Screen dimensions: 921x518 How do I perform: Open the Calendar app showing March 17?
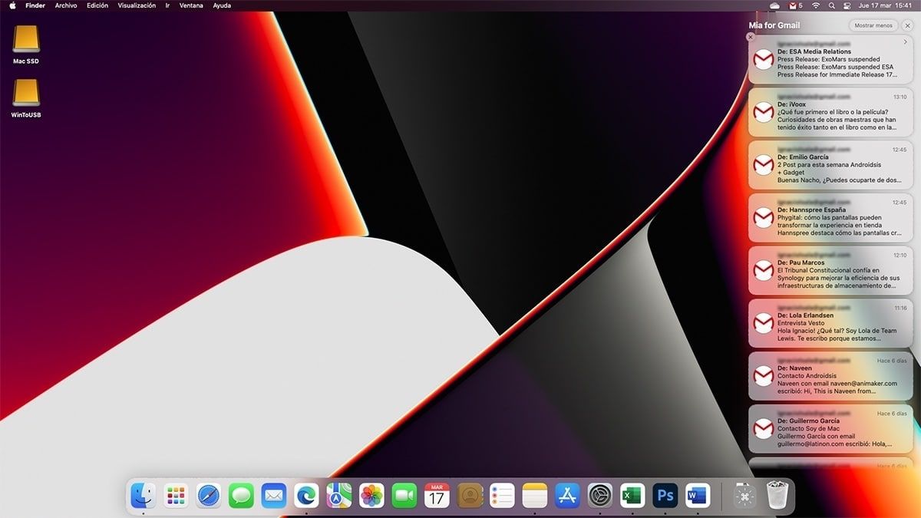(x=436, y=497)
